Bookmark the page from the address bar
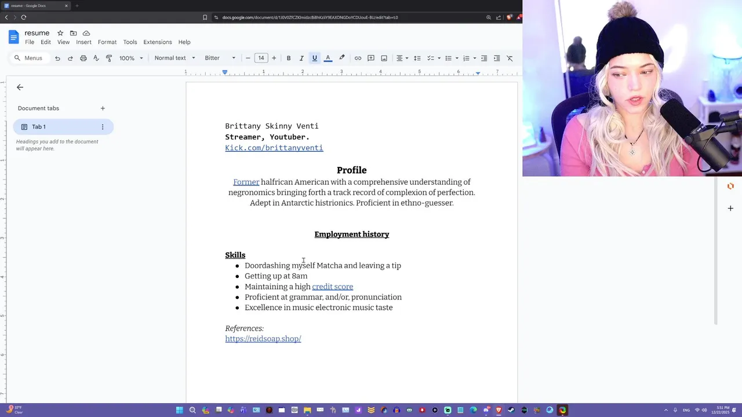 (x=205, y=17)
